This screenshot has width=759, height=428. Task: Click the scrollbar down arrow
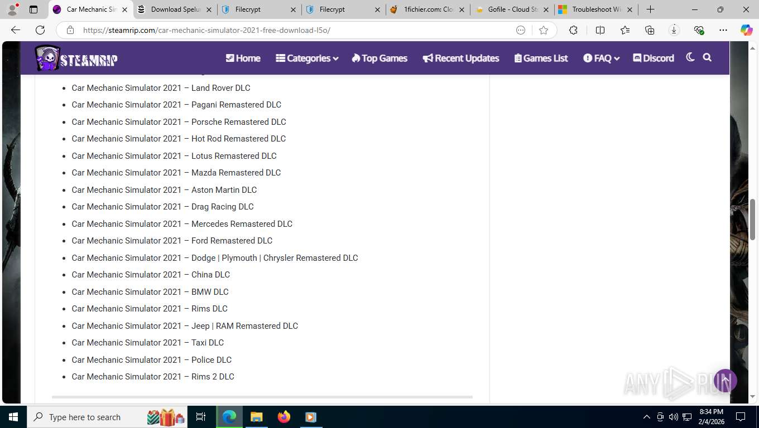pos(752,396)
